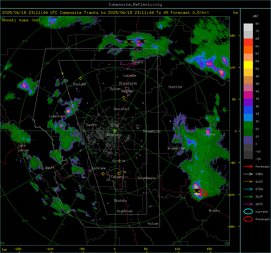The width and height of the screenshot is (271, 253).
Task: Click the Blackfalds city label
Action: click(x=128, y=83)
